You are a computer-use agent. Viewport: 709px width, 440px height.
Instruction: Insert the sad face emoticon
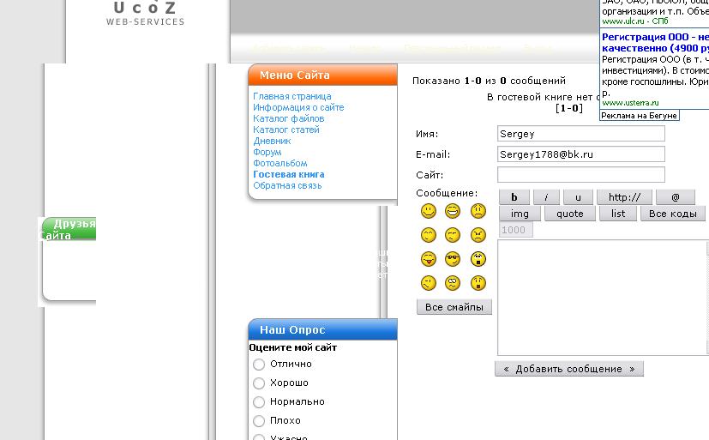[x=478, y=211]
